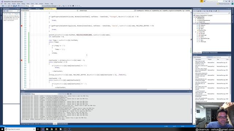234x131 pixels.
Task: Close the Output panel
Action: pyautogui.click(x=191, y=92)
